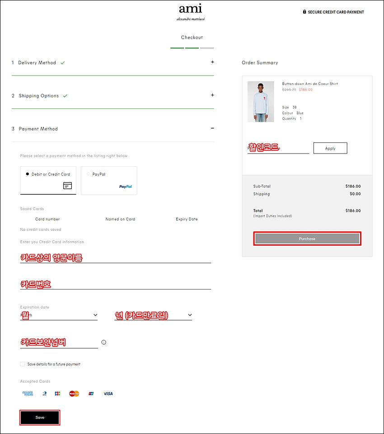This screenshot has height=434, width=384.
Task: Click the Purchase button
Action: pos(307,238)
